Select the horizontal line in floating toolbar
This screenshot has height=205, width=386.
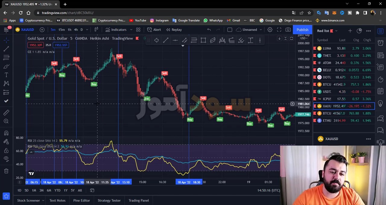pos(175,40)
